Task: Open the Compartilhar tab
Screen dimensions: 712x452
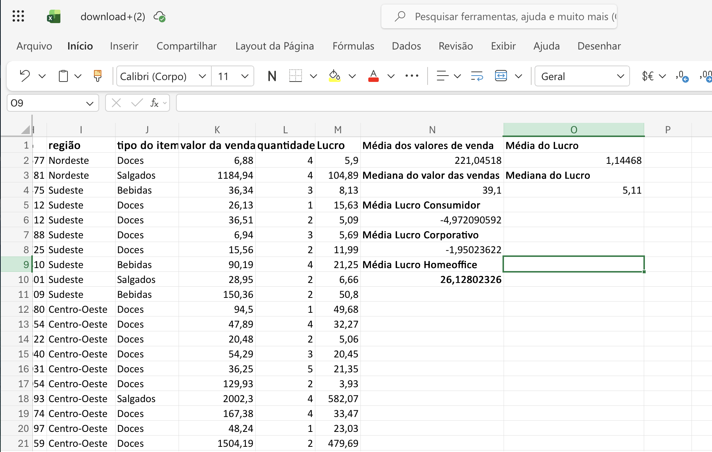Action: (186, 46)
